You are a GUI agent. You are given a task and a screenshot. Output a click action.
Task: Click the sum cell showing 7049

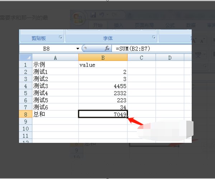tap(103, 114)
